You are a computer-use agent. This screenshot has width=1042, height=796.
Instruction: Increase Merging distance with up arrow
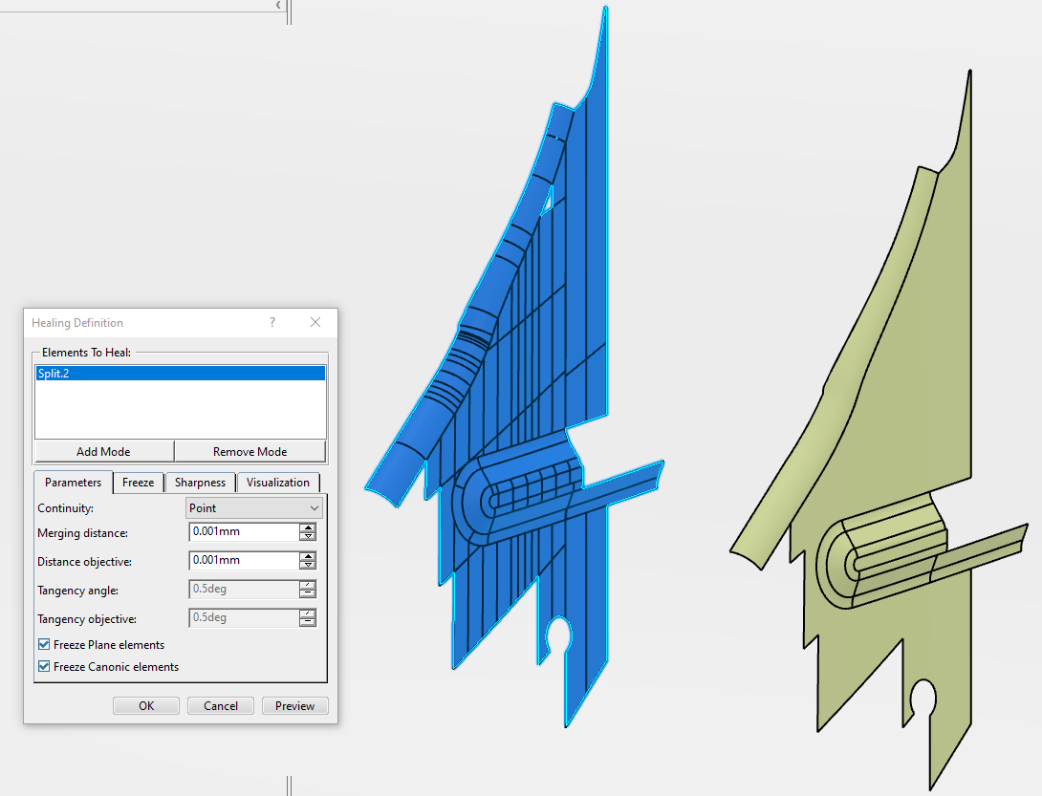[308, 527]
